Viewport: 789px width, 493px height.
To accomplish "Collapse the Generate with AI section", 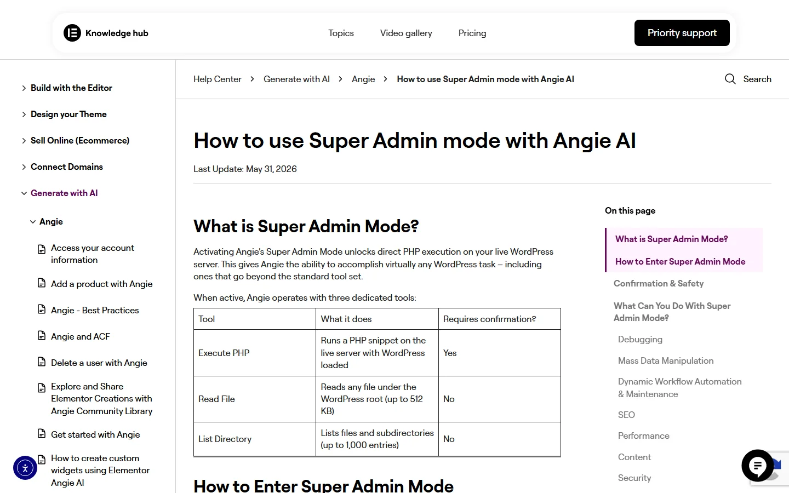I will (24, 193).
